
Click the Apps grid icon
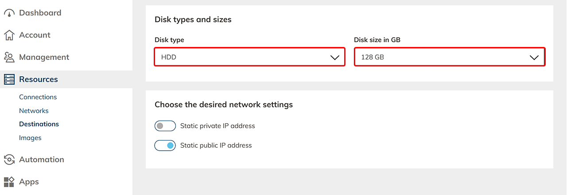[x=9, y=182]
